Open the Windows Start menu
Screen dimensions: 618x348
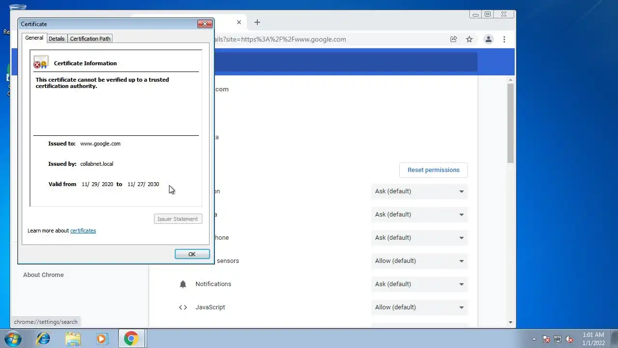click(x=13, y=338)
